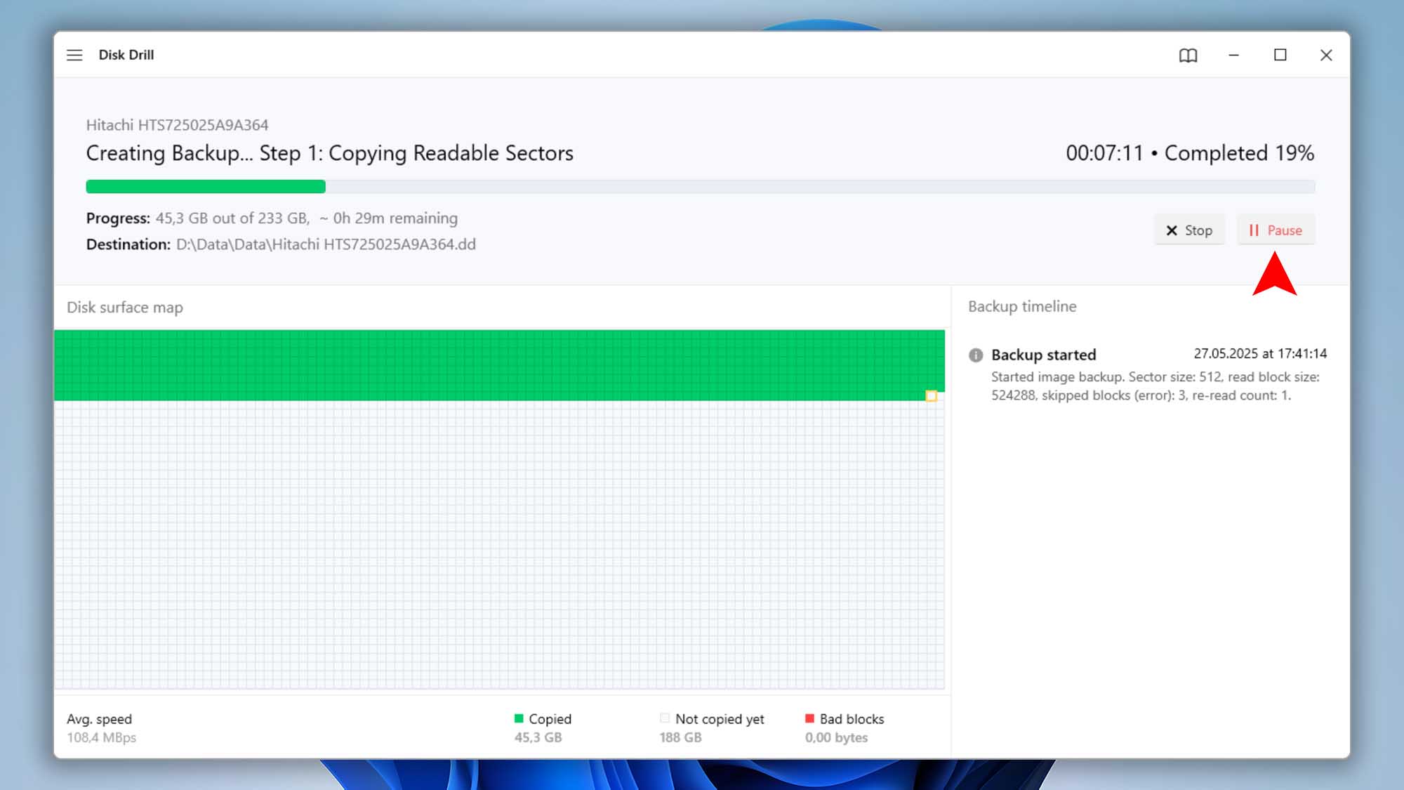Stop the backup process
Image resolution: width=1404 pixels, height=790 pixels.
pos(1189,230)
